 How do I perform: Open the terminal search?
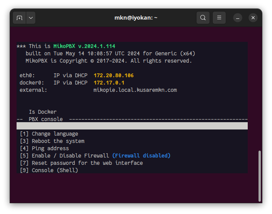pos(203,18)
